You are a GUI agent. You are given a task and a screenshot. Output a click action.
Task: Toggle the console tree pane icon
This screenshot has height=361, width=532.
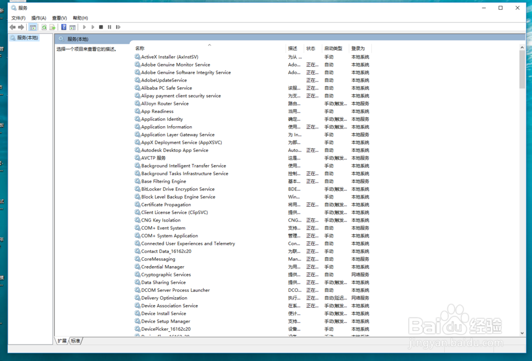pos(32,27)
